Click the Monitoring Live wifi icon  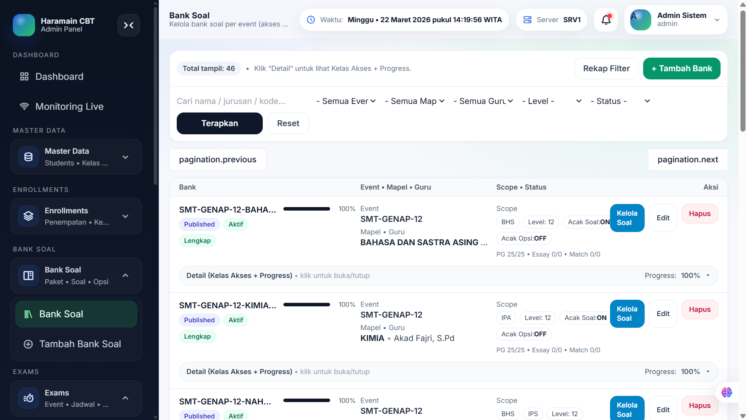click(25, 106)
